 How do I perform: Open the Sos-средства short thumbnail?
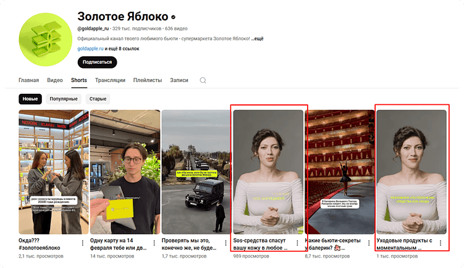(x=268, y=172)
